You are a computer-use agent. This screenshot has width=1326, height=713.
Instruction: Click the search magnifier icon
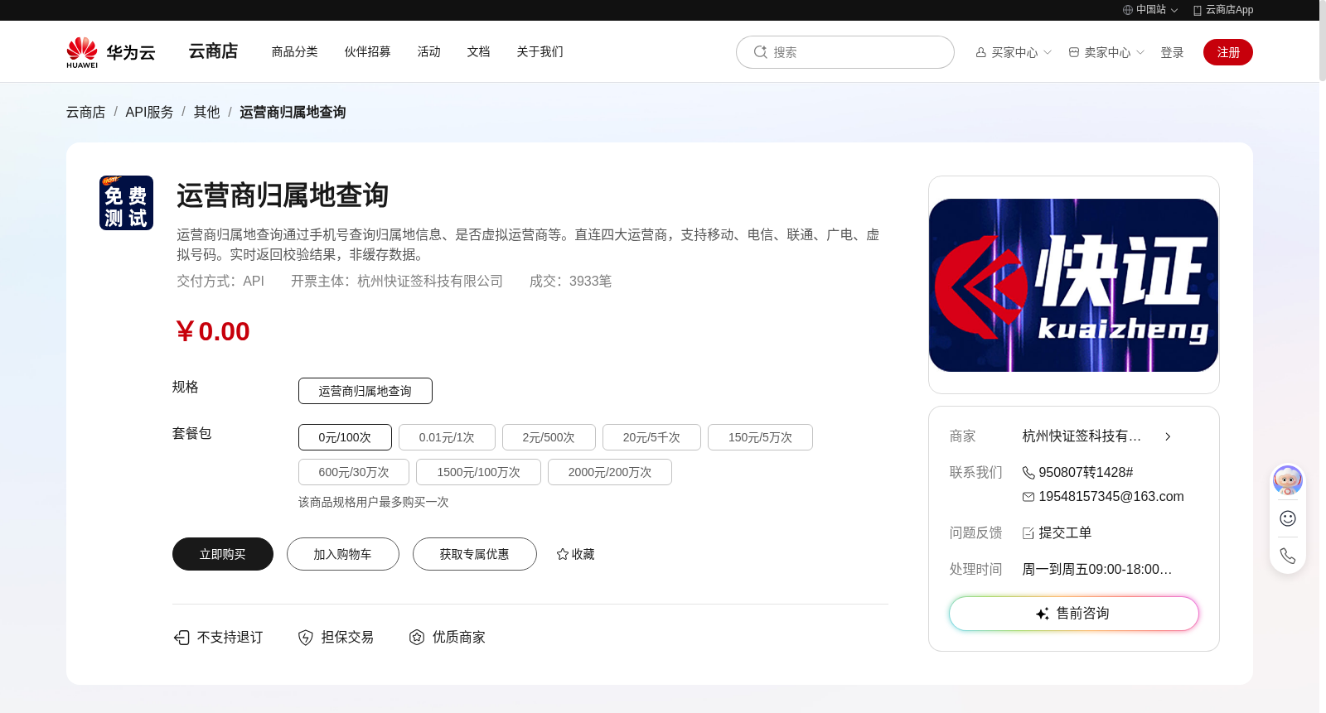point(760,52)
